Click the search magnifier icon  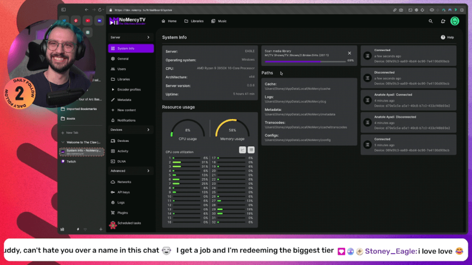[x=431, y=21]
